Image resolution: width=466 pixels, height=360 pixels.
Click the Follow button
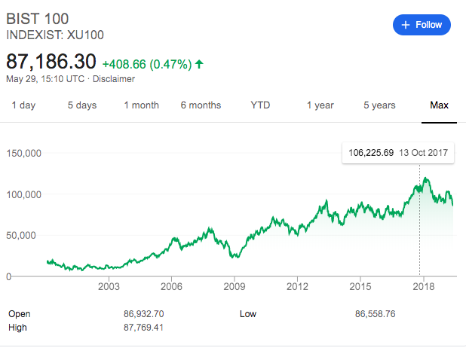pyautogui.click(x=422, y=25)
